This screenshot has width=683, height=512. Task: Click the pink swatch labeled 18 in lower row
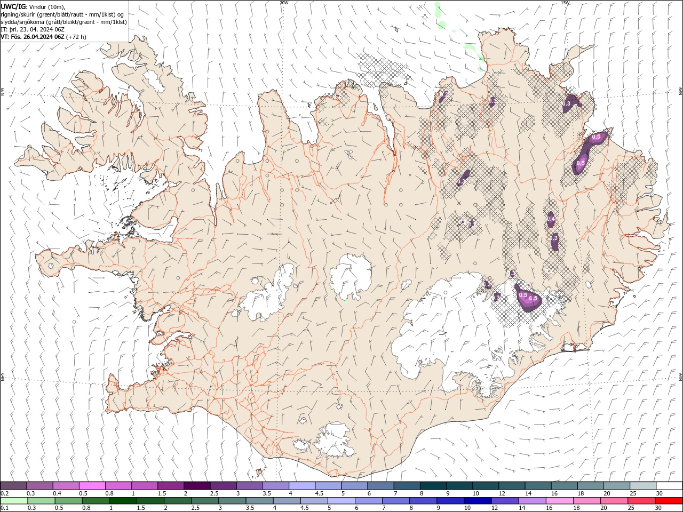tap(586, 501)
